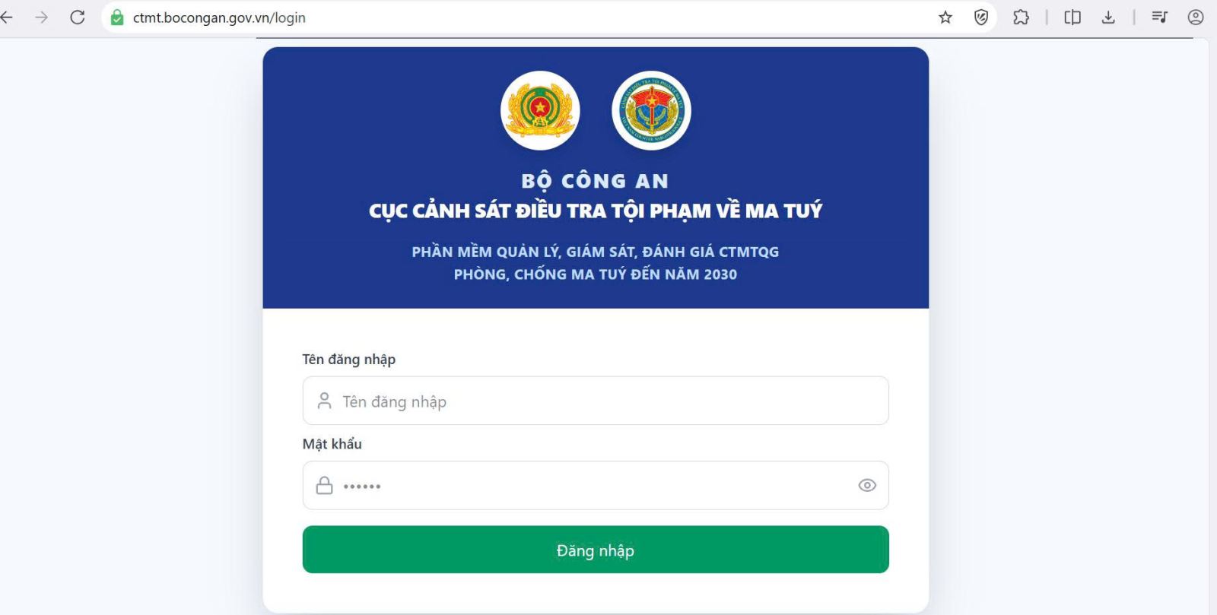Click the Tên đăng nhập username field
The image size is (1217, 615).
596,401
